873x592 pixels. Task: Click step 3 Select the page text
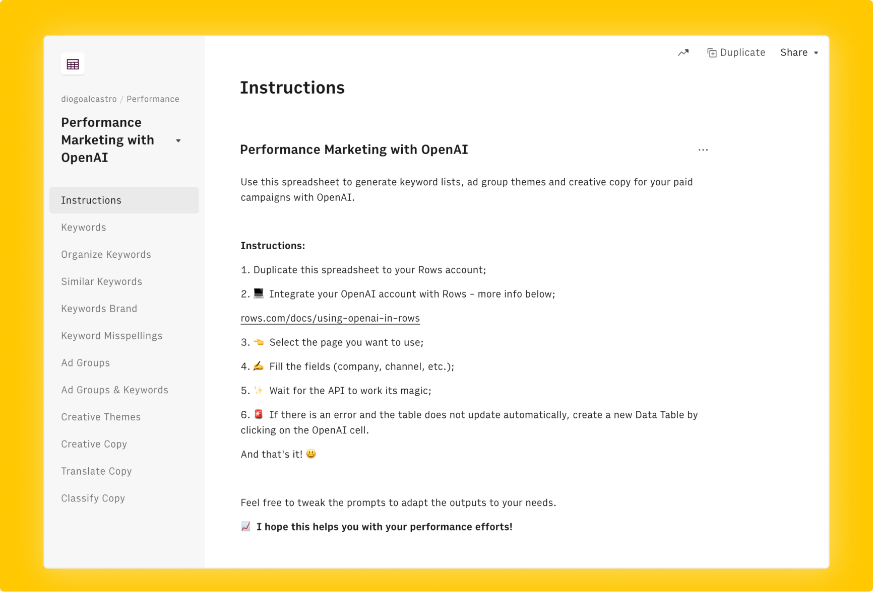[x=332, y=342]
